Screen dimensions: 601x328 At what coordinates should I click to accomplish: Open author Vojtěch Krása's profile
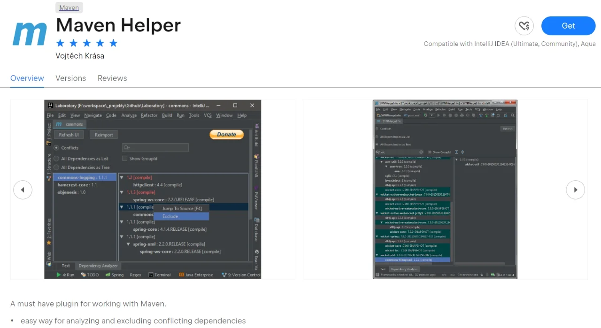[80, 56]
